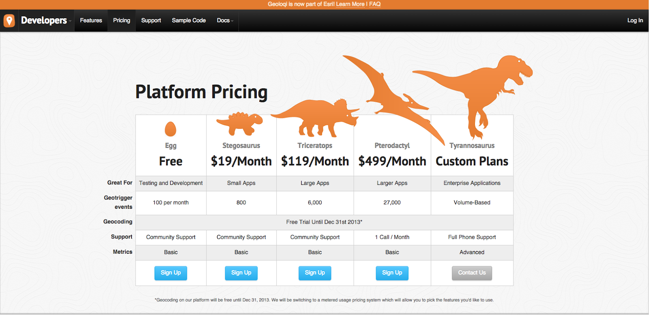Click the Enterprise Applications cell
This screenshot has height=315, width=649.
[x=472, y=183]
